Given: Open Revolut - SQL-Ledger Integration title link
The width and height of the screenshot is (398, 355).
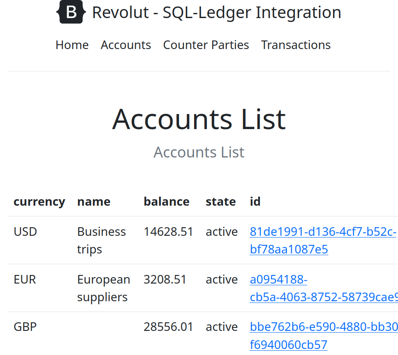Looking at the screenshot, I should (216, 12).
